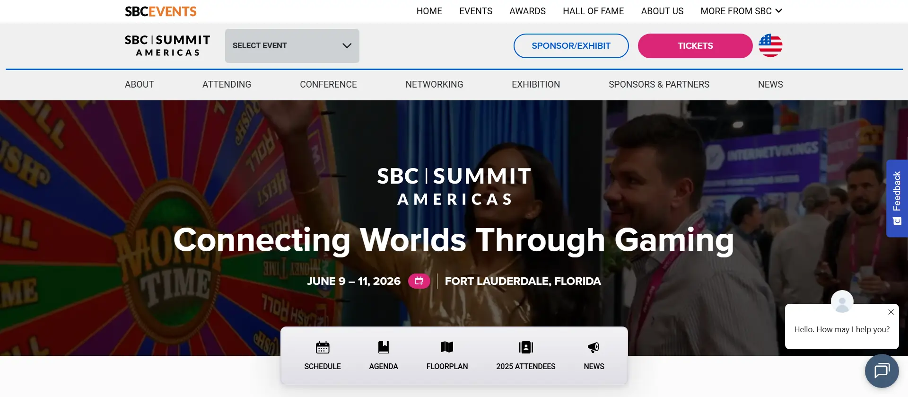Click the 'Connecting Worlds Through Gaming' headline
This screenshot has height=397, width=908.
pos(454,240)
